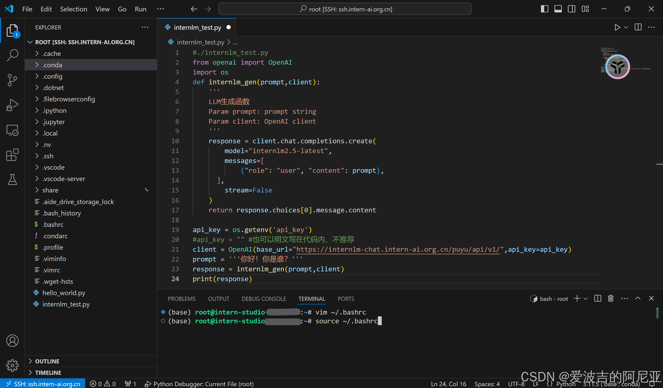Open the Source Control view

coord(12,80)
